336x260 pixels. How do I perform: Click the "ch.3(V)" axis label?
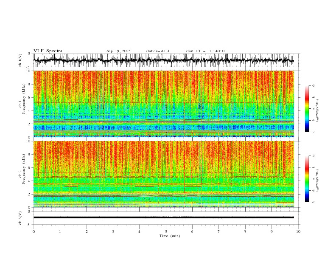tap(20, 218)
